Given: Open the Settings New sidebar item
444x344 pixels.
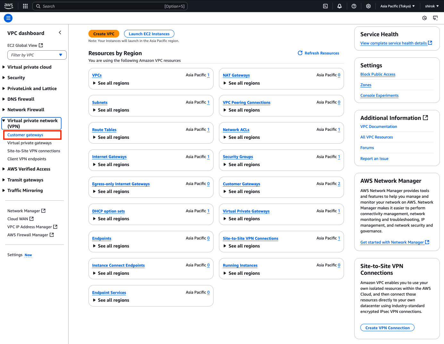Looking at the screenshot, I should click(20, 255).
